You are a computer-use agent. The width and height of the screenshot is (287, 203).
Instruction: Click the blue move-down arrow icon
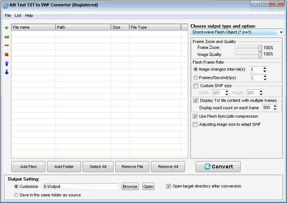tap(7, 72)
